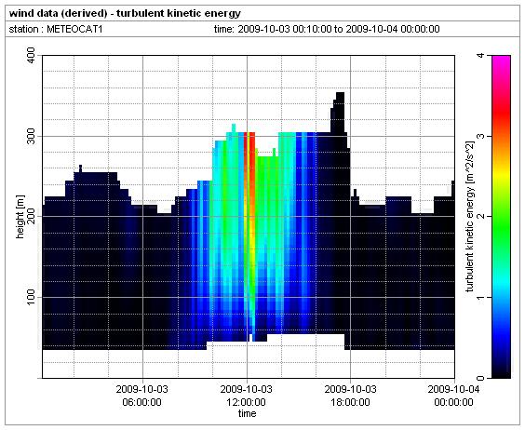
Task: Click the 'turbulent kinetic energy [m^2/s^2]' colorbar label
Action: [470, 217]
